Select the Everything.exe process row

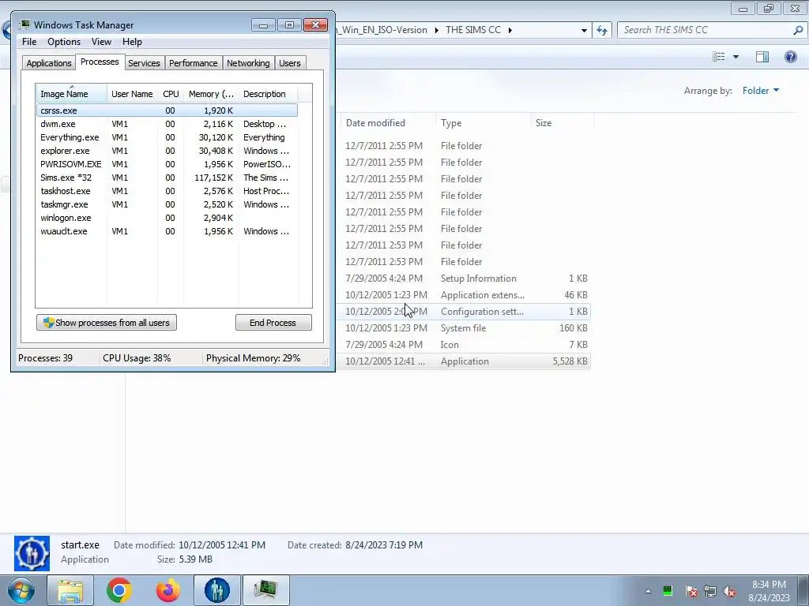click(167, 137)
